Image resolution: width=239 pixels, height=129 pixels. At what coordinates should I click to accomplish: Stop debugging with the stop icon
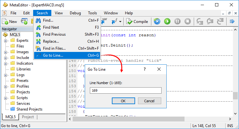(x=188, y=21)
